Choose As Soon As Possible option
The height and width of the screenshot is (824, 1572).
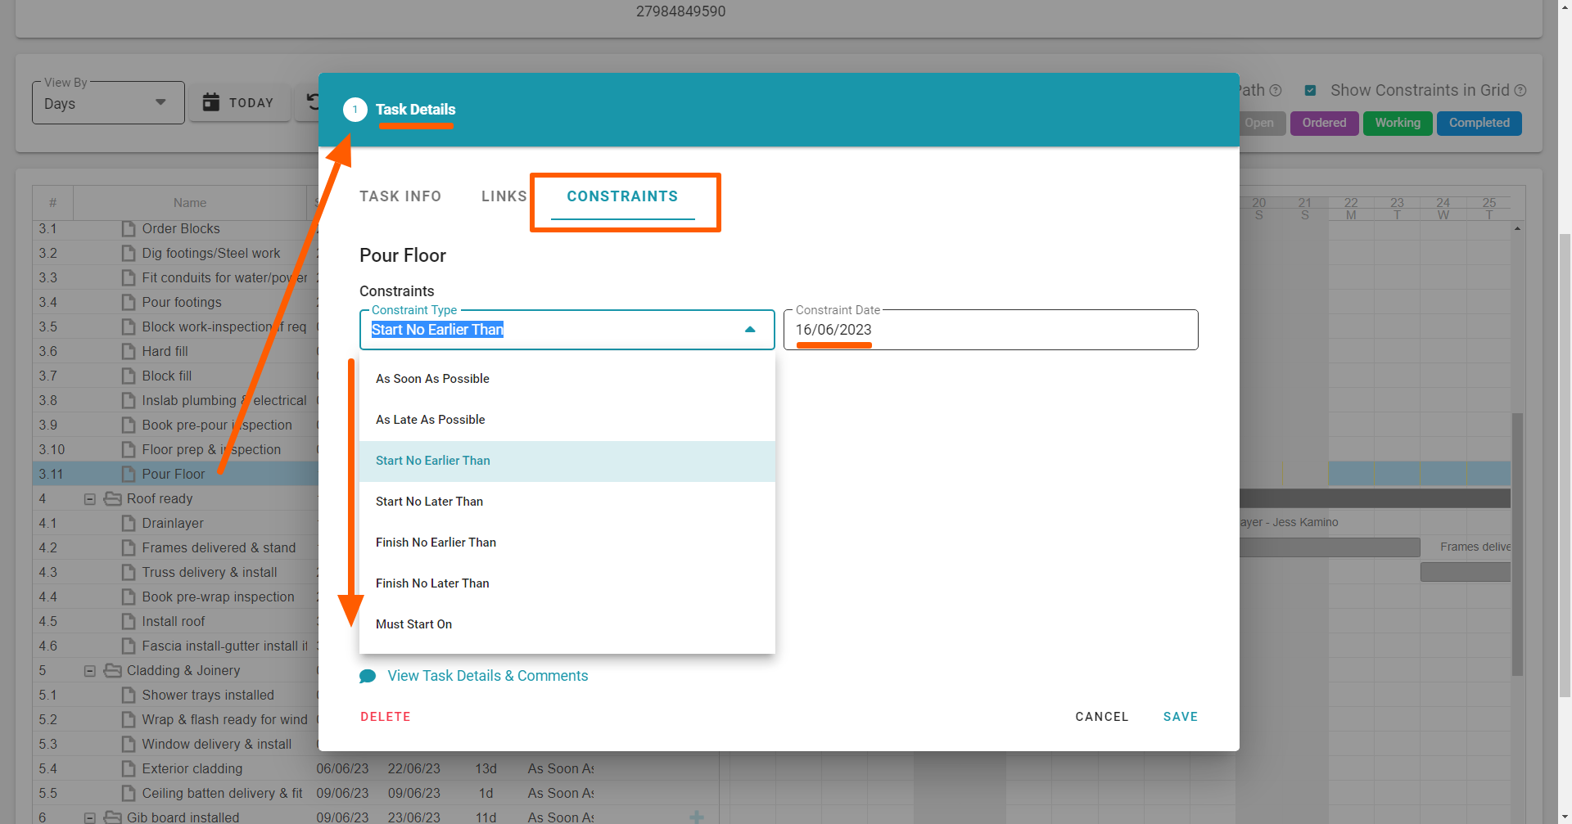click(567, 379)
